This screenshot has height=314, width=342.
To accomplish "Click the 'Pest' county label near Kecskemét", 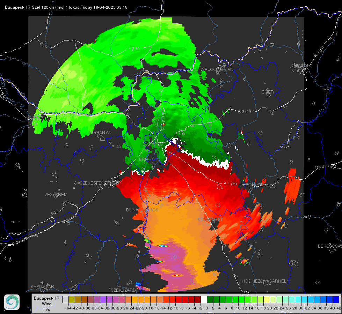I will [x=241, y=210].
